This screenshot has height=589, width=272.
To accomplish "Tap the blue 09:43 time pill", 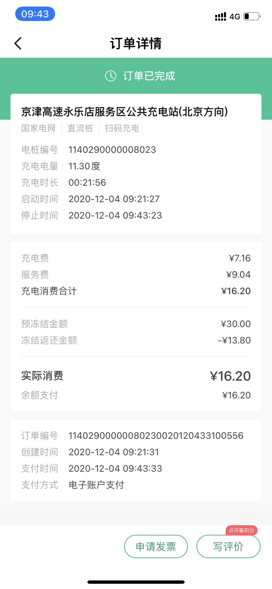I will 35,14.
